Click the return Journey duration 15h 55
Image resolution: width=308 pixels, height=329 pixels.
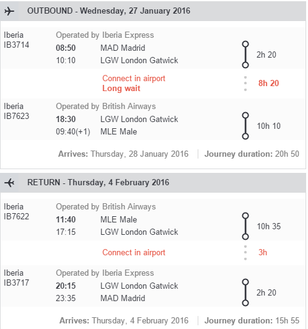[x=252, y=320]
